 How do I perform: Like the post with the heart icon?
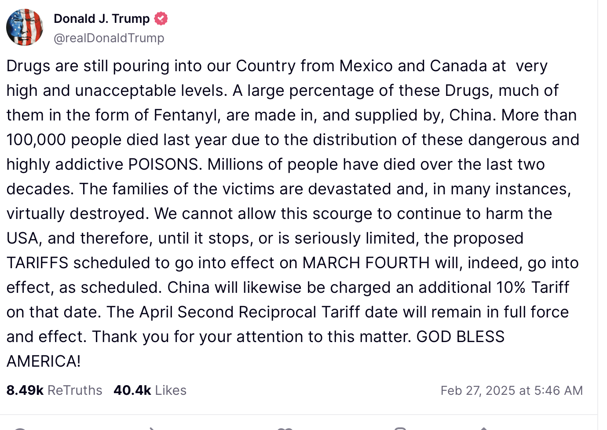(x=285, y=428)
